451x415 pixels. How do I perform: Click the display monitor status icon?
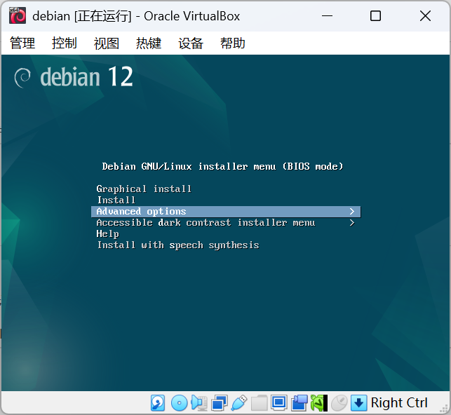[x=278, y=403]
